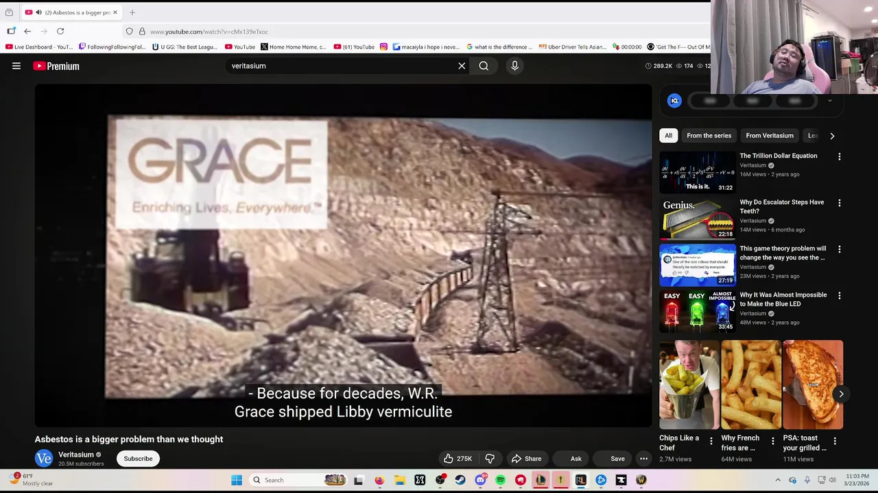This screenshot has width=878, height=493.
Task: Open The Trillion Dollar Equation thumbnail
Action: tap(697, 172)
